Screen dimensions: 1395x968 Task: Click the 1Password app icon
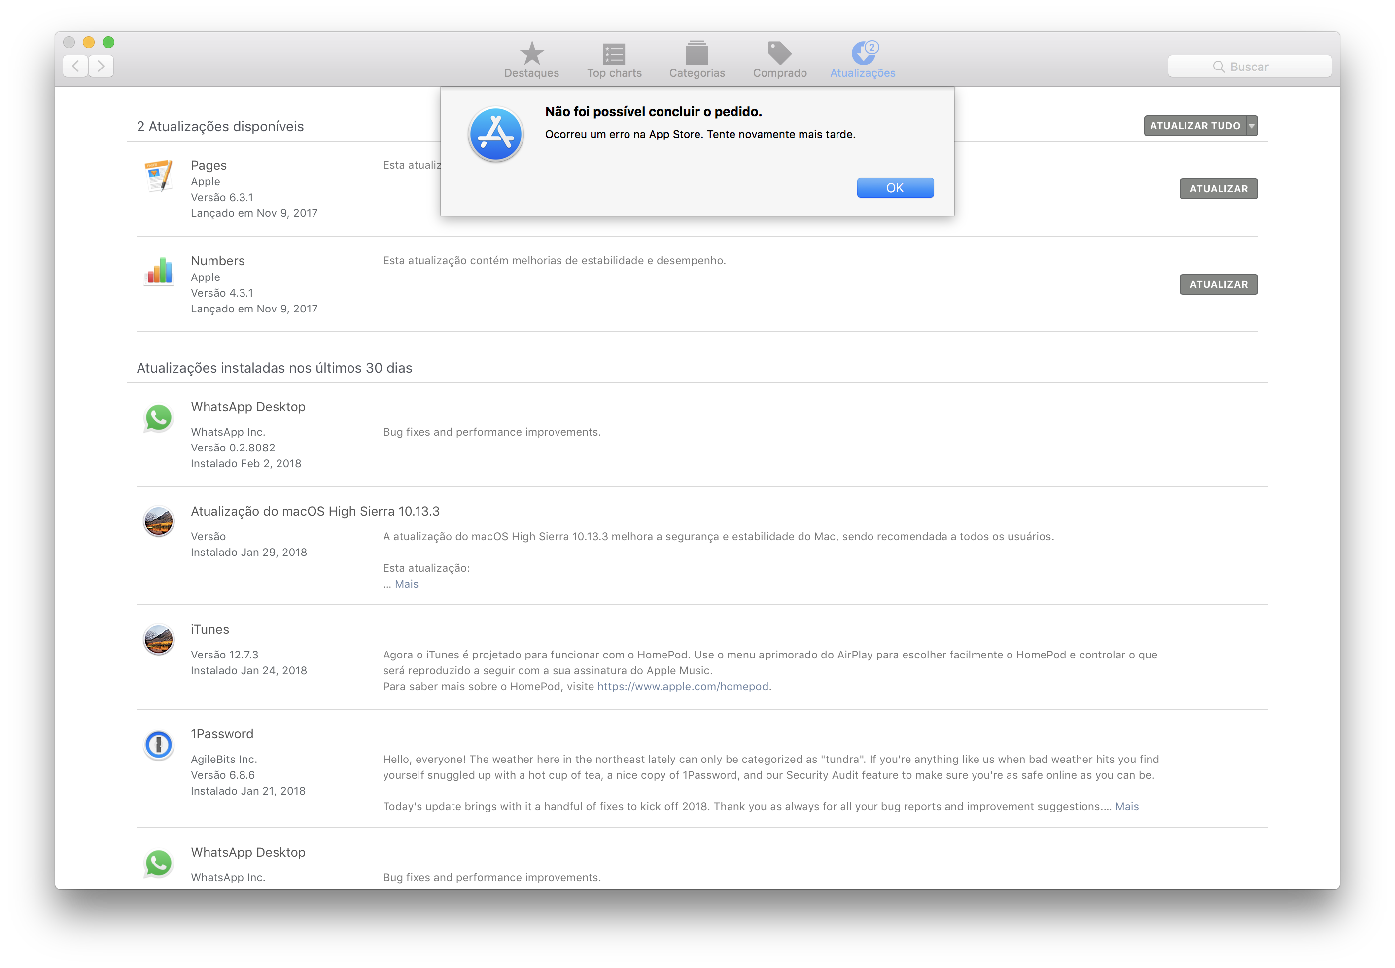[159, 744]
